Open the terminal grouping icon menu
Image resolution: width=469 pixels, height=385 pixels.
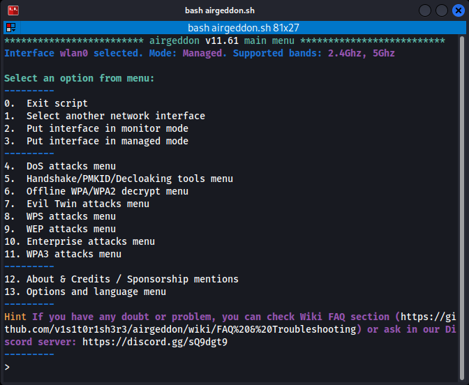coord(11,28)
